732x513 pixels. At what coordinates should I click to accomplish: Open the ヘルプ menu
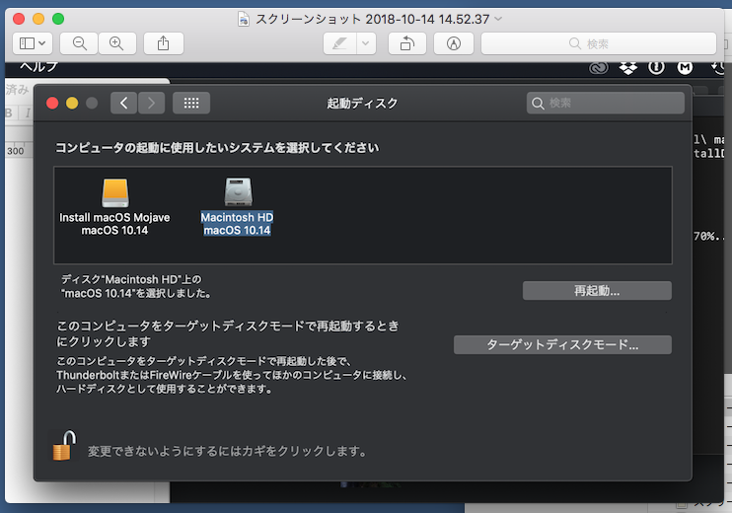point(38,66)
